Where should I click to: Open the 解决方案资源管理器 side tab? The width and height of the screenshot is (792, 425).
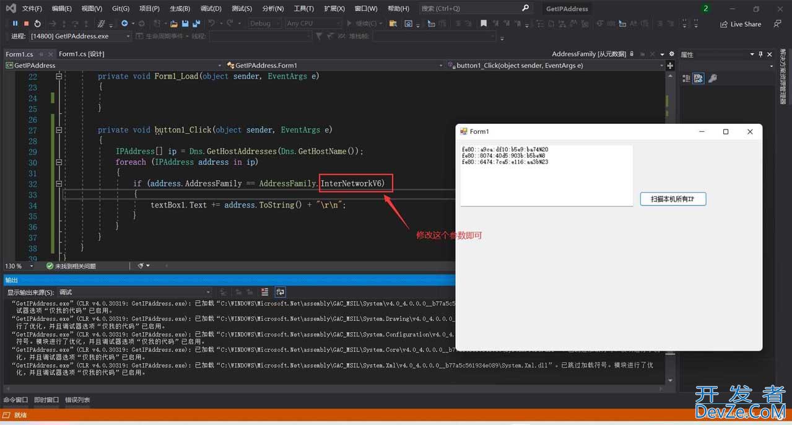783,76
